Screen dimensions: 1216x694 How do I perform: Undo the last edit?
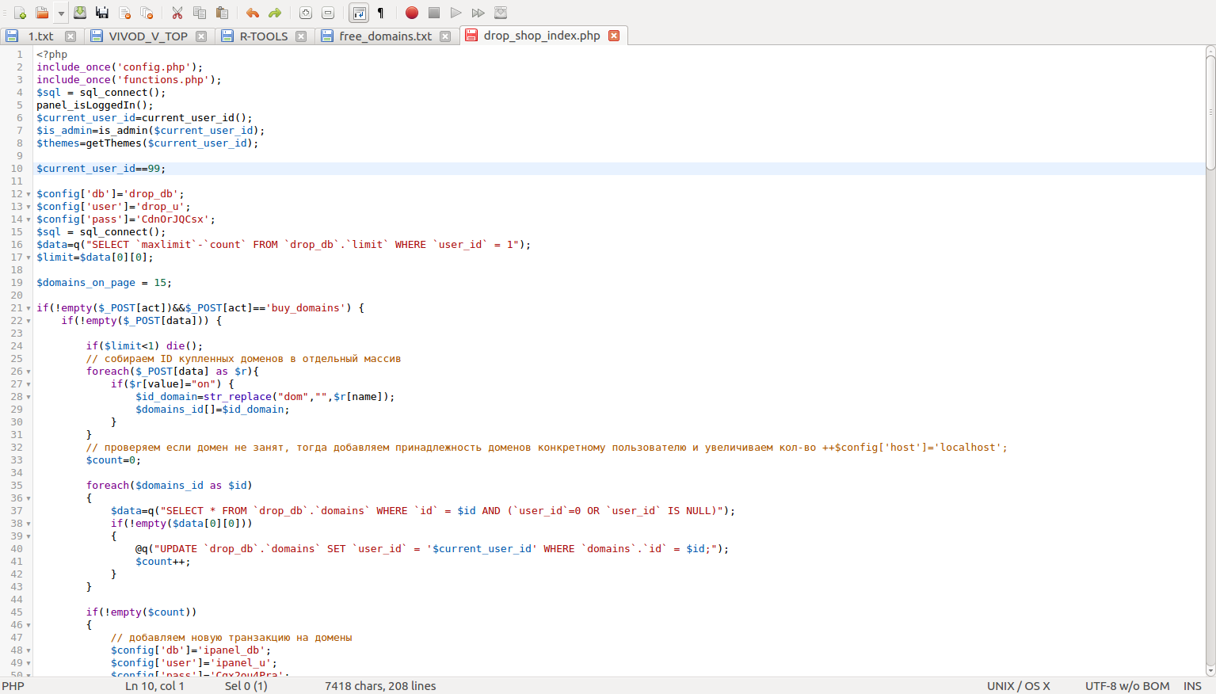(x=253, y=13)
